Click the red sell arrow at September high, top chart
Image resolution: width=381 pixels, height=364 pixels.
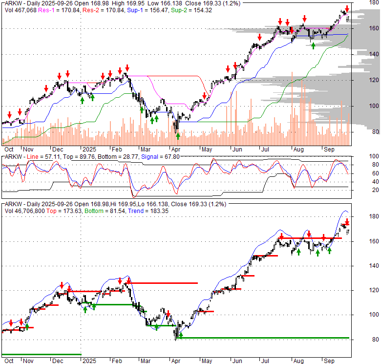tap(347, 9)
